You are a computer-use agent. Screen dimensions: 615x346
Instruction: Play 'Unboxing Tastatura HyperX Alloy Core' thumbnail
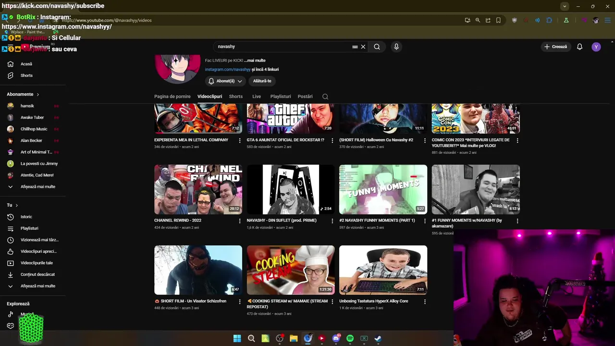(383, 270)
